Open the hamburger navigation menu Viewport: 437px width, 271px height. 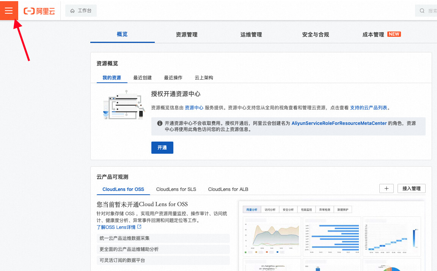(9, 11)
